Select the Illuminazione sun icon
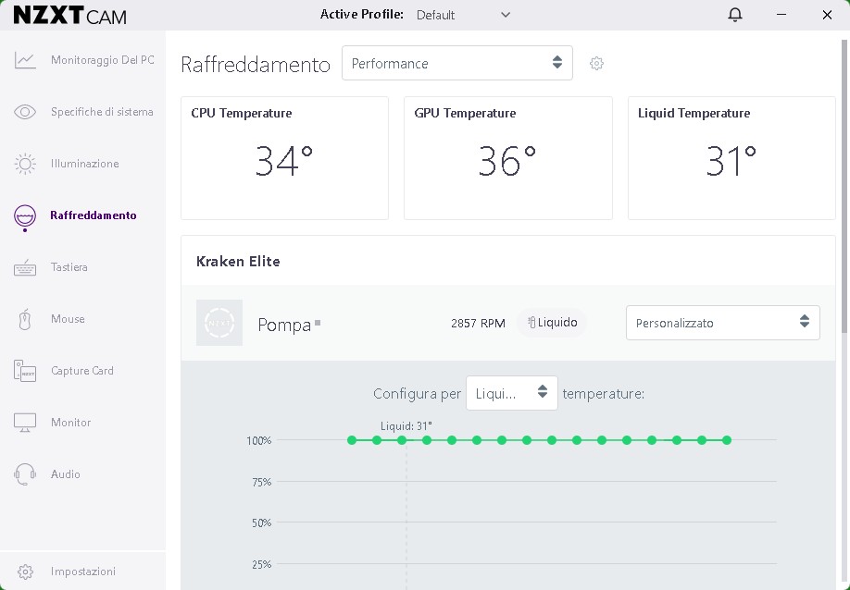 tap(25, 164)
